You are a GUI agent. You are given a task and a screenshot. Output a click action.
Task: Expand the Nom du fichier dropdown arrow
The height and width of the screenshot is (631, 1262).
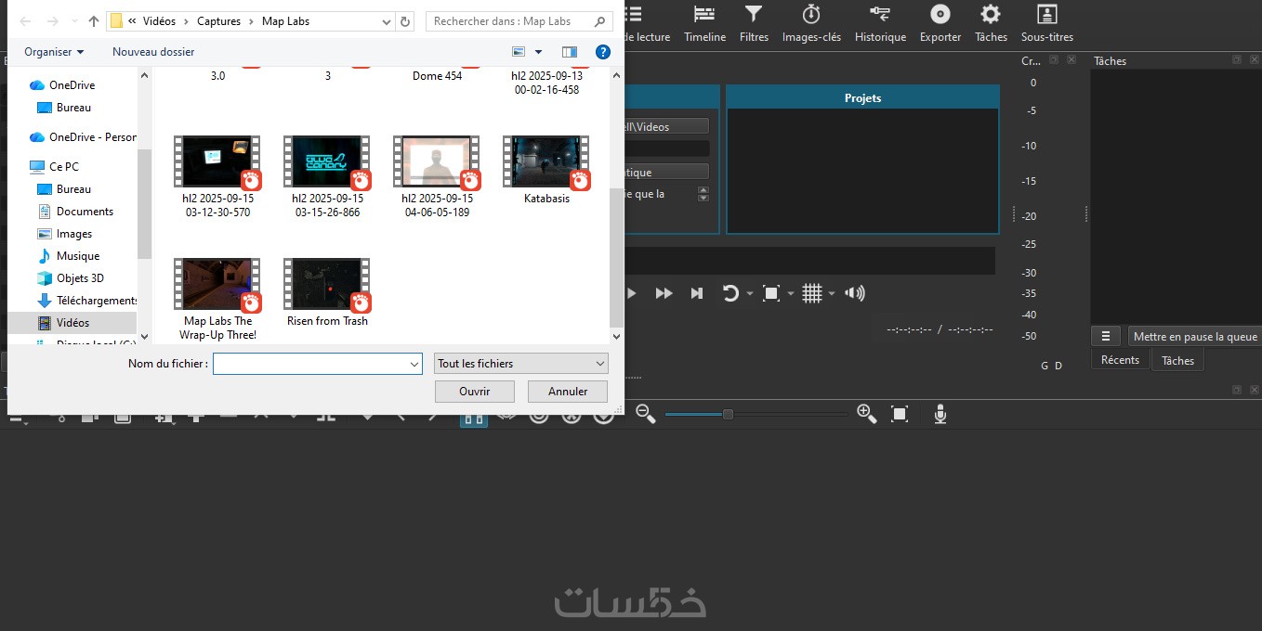(415, 364)
